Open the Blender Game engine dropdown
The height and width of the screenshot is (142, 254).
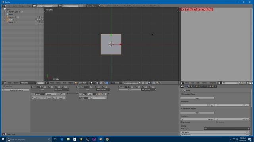point(93,6)
